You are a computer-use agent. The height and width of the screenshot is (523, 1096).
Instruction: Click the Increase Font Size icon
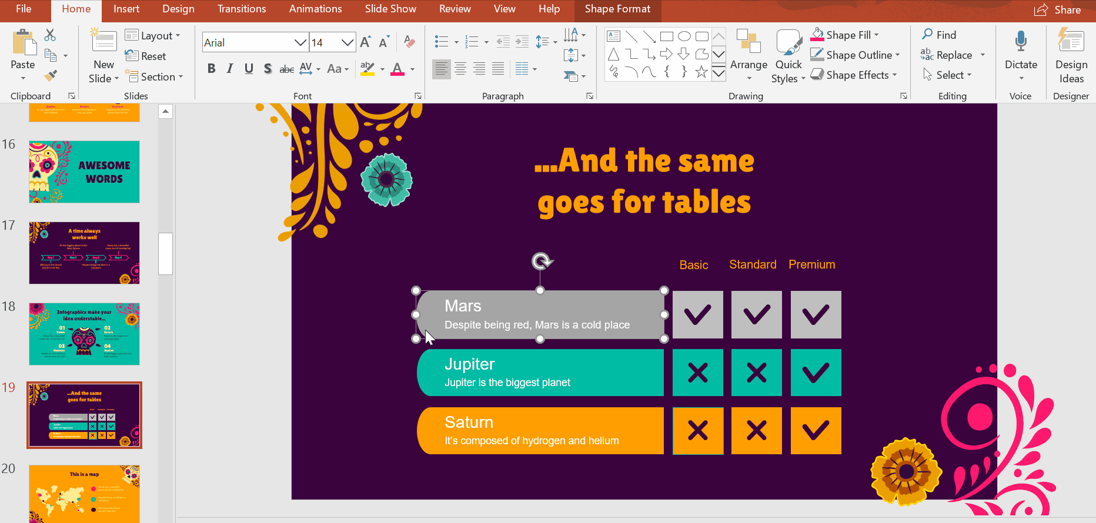coord(365,42)
